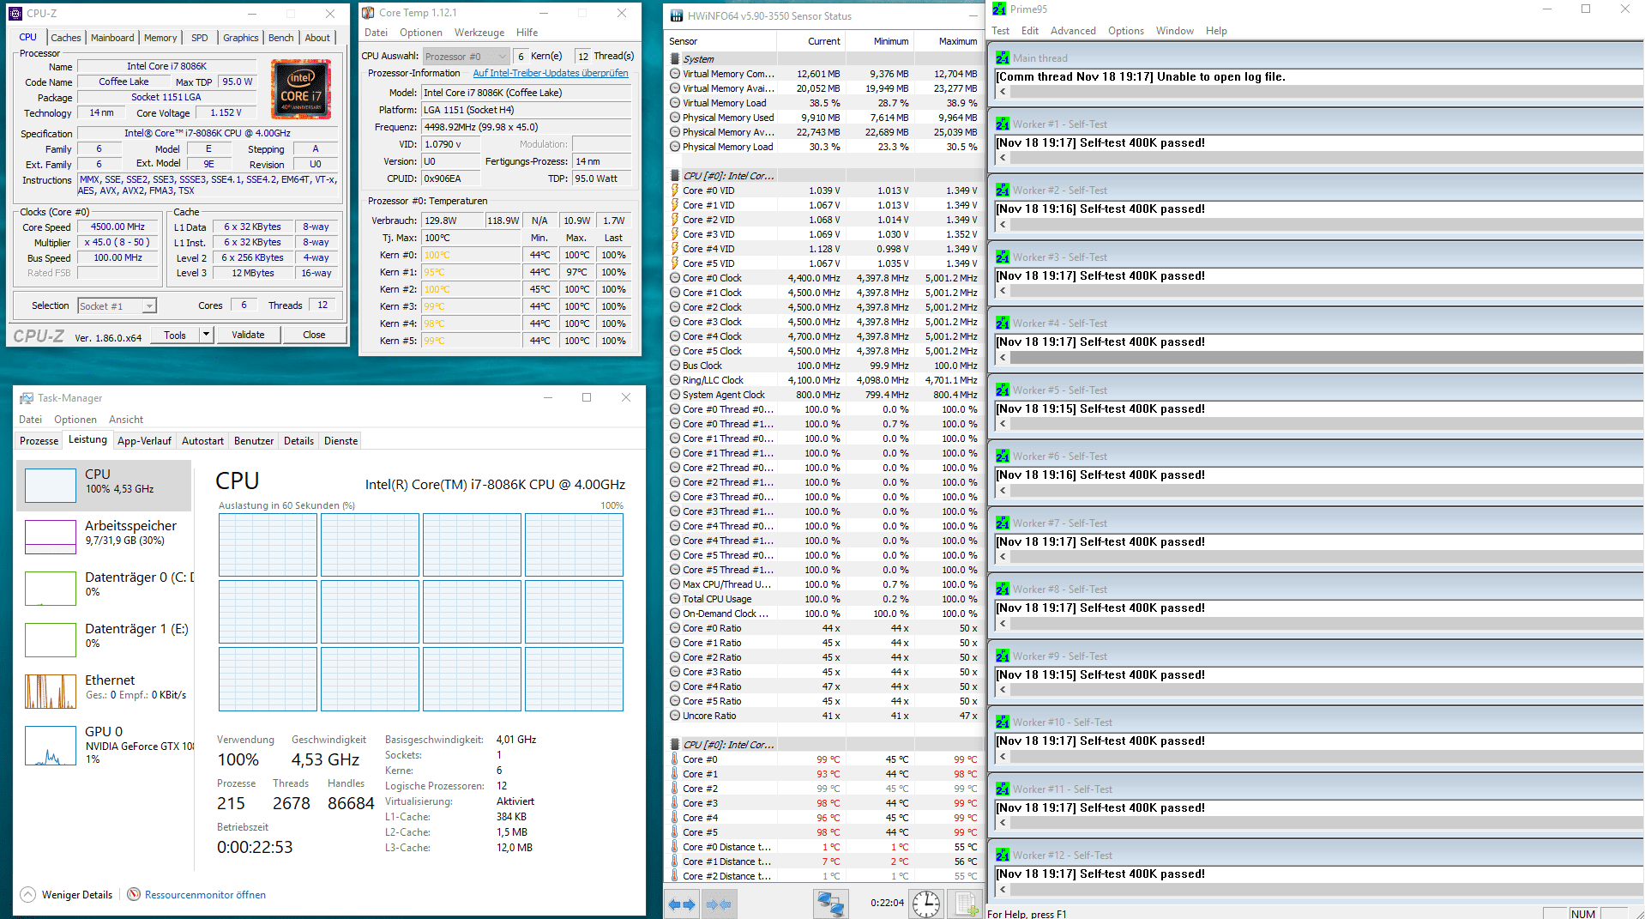
Task: Click Validate button in CPU-Z
Action: 248,335
